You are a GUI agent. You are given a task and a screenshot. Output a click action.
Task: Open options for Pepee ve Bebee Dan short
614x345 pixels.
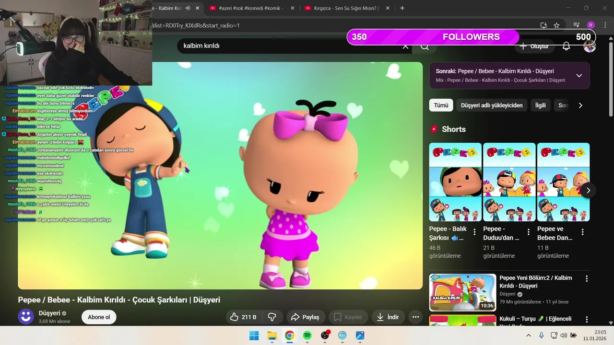click(x=583, y=232)
